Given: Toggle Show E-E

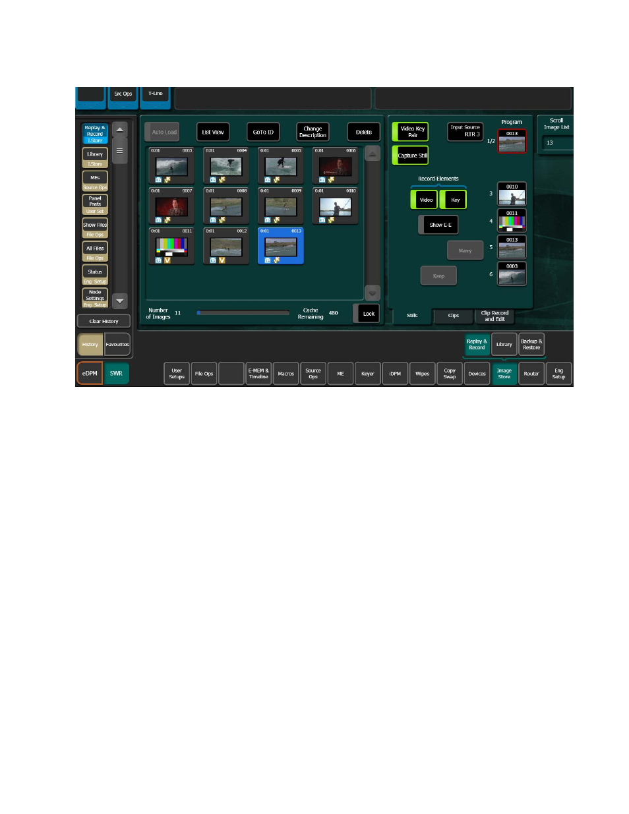Looking at the screenshot, I should pyautogui.click(x=438, y=225).
